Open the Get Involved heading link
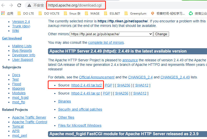Image resolution: width=207 pixels, height=139 pixels. click(12, 38)
